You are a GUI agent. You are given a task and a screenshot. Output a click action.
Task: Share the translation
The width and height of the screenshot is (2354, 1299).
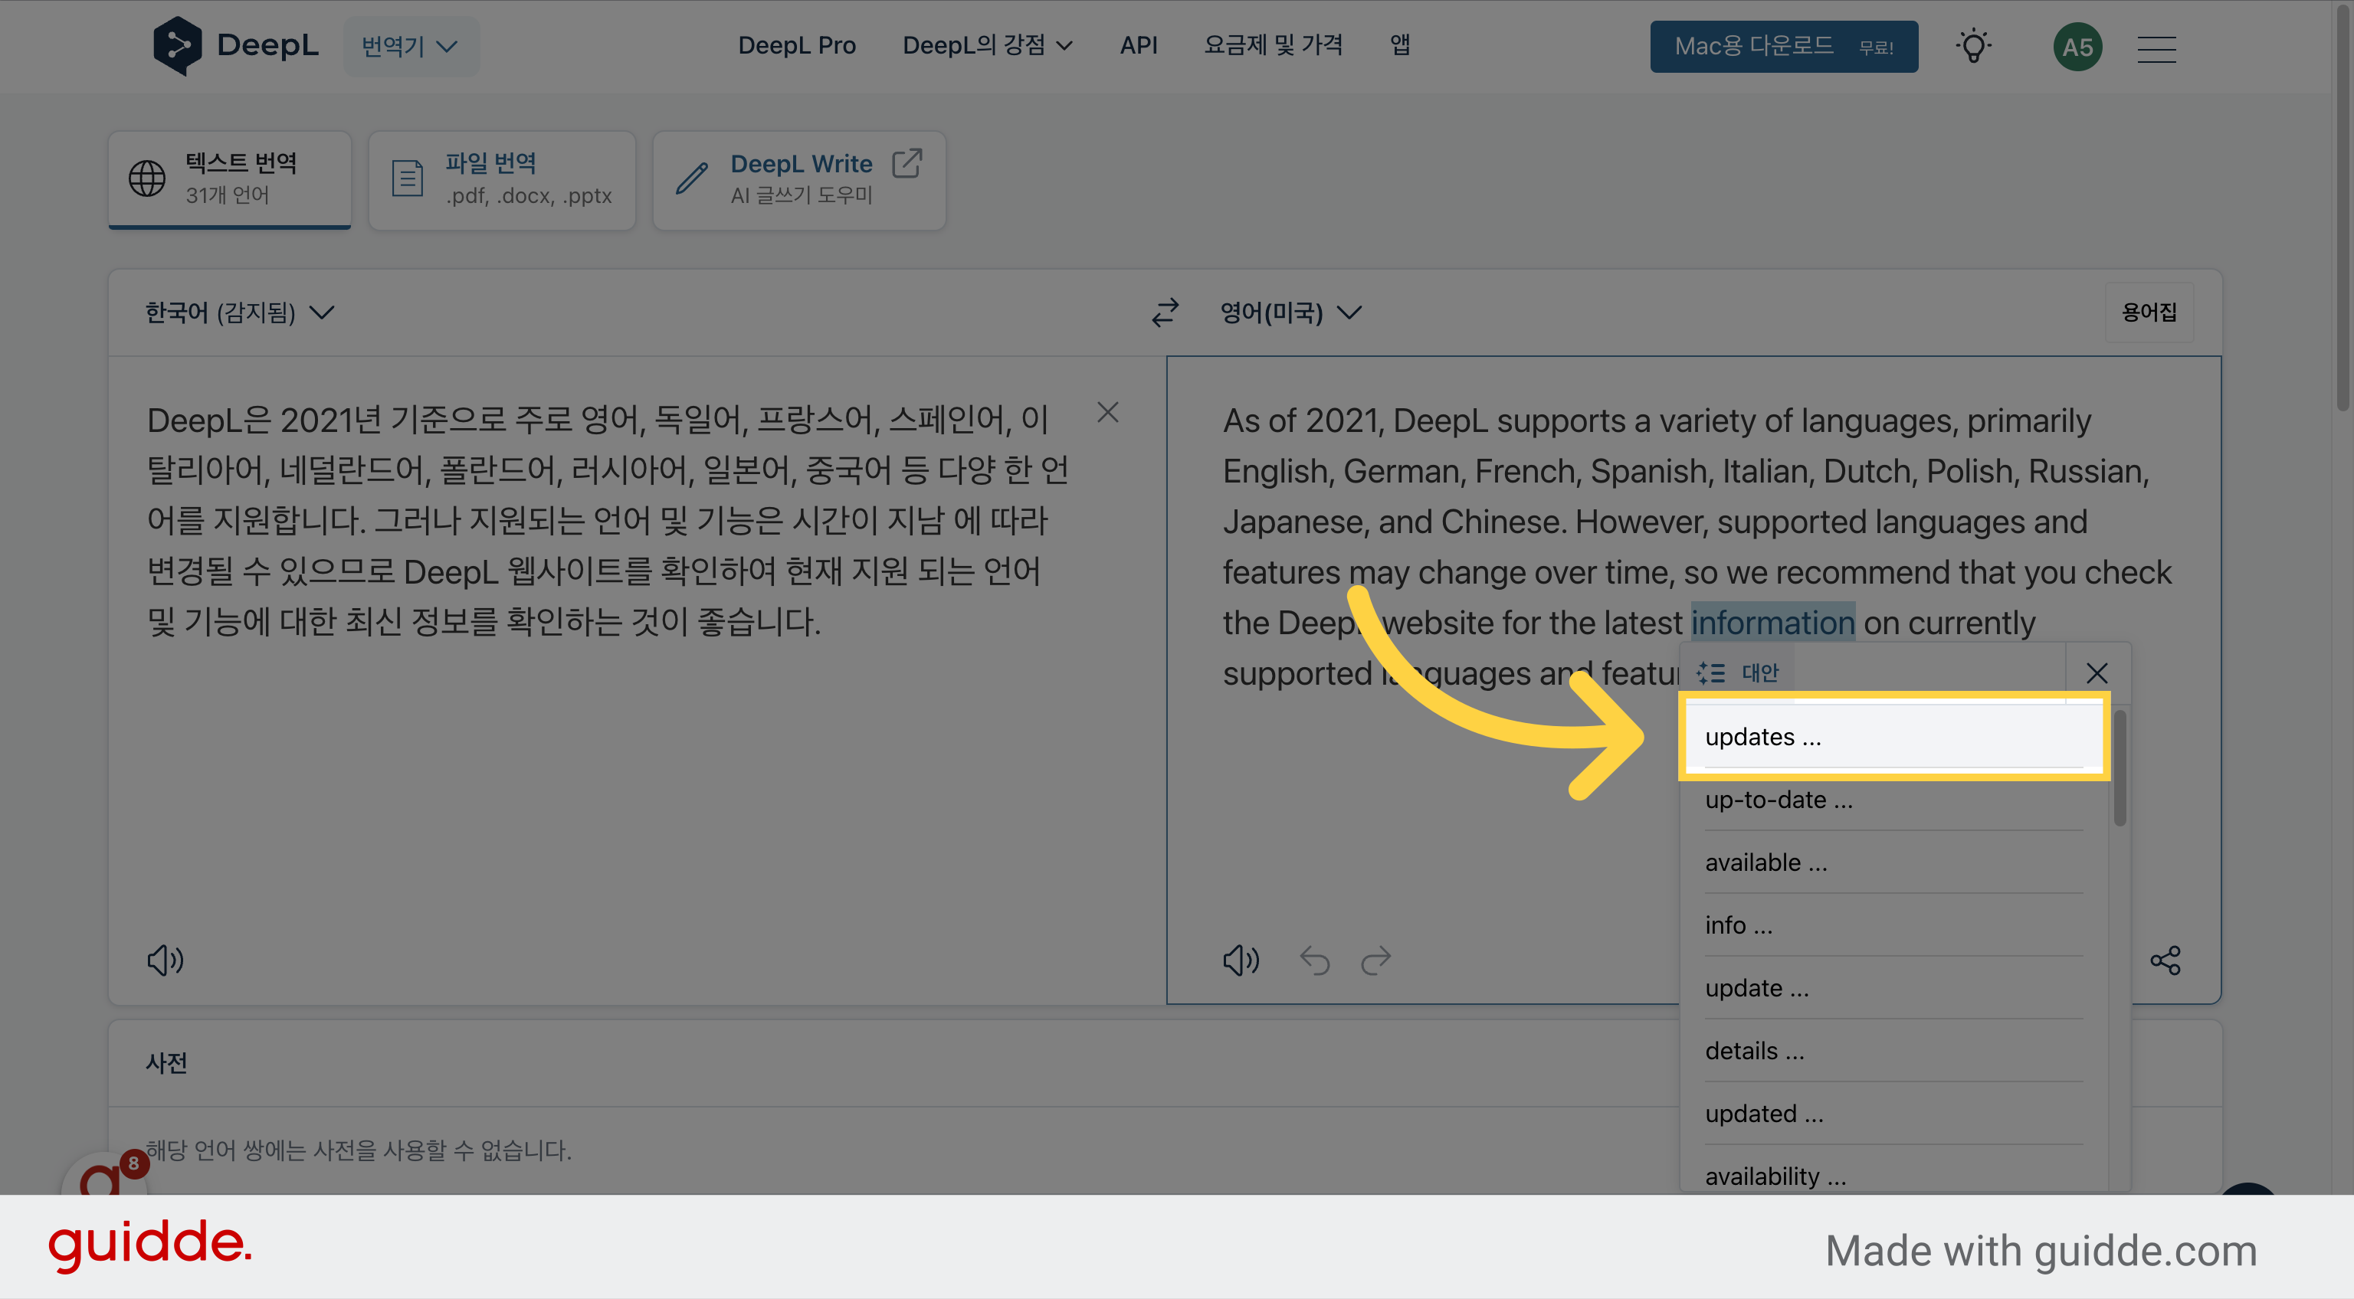tap(2165, 960)
